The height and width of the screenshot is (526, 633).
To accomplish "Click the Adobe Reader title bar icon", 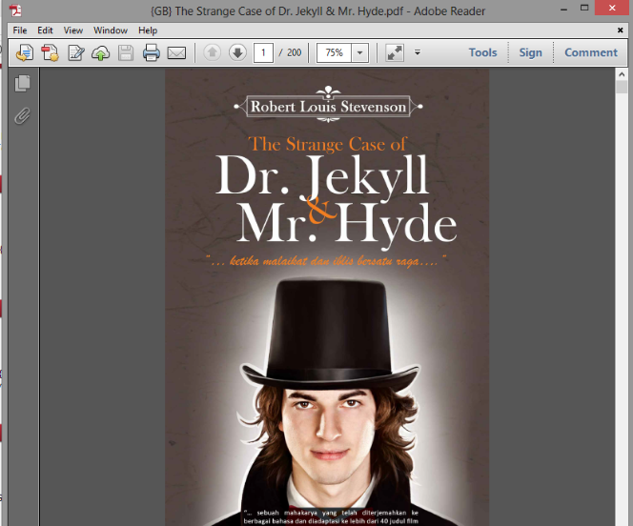I will (x=15, y=10).
